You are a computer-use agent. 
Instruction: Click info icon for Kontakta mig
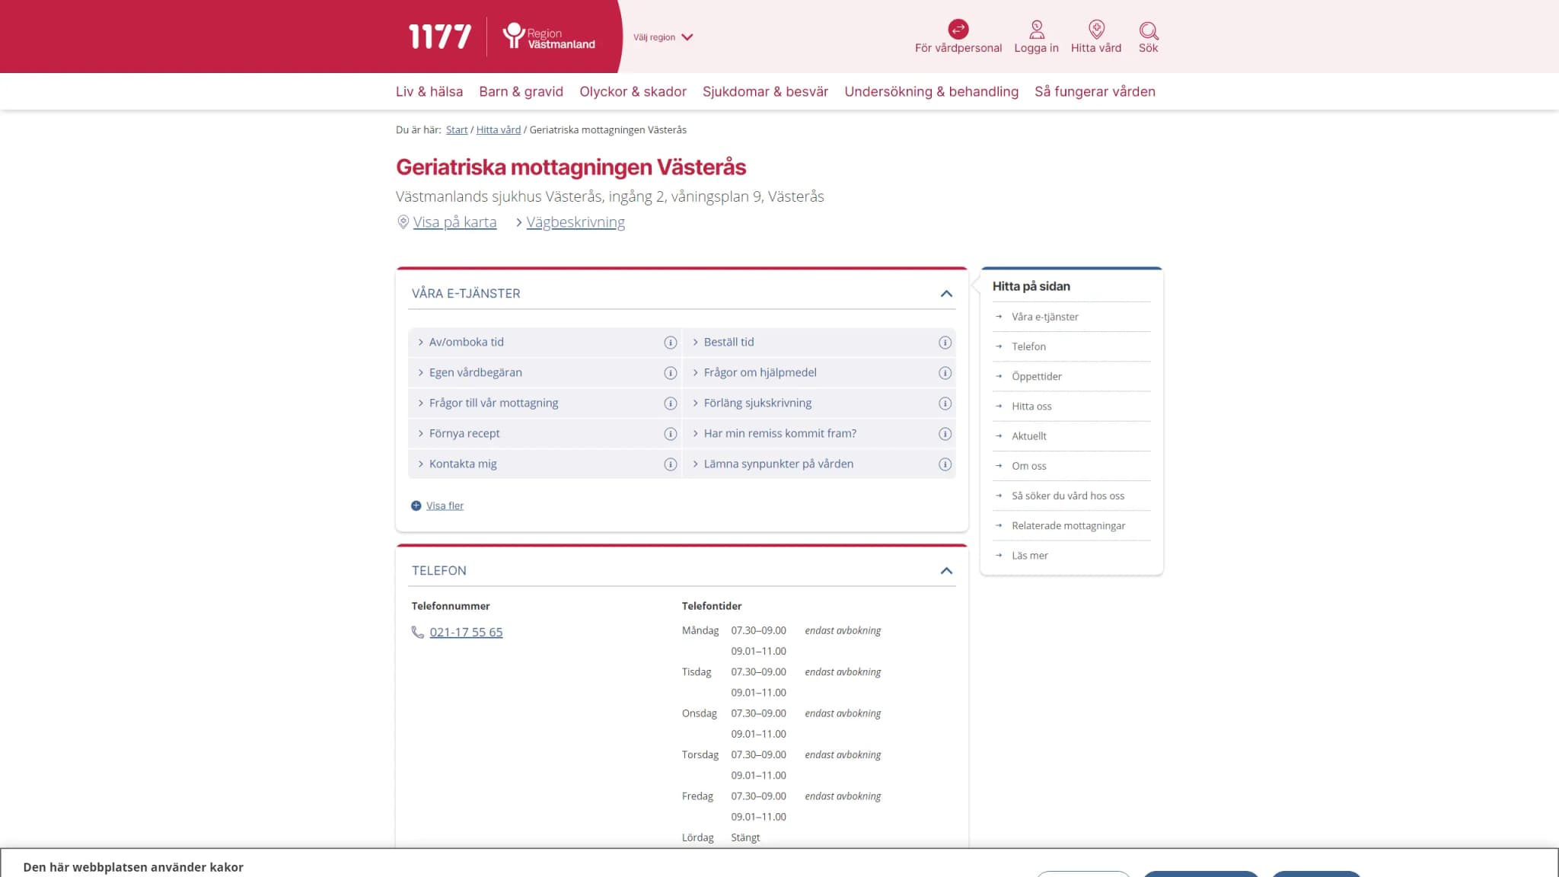pyautogui.click(x=670, y=464)
